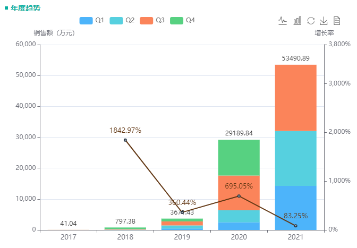Click the 83.25% line data point

[296, 226]
